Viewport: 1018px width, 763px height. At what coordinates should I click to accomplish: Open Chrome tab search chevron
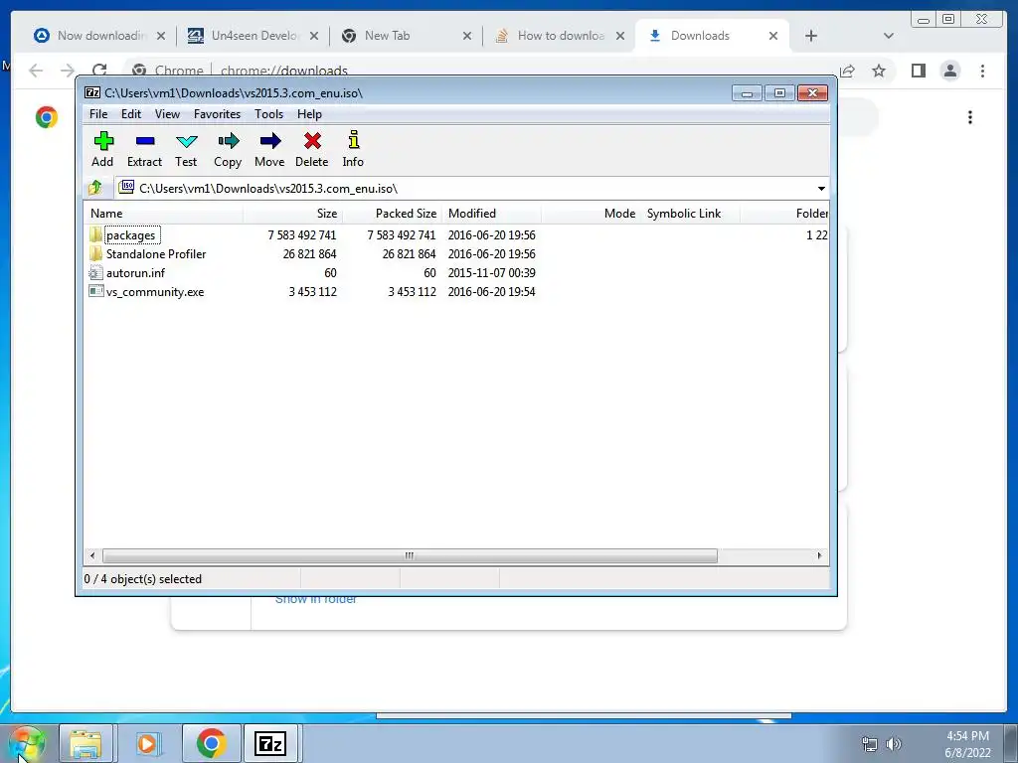[x=888, y=36]
